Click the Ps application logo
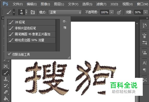 click(6, 4)
